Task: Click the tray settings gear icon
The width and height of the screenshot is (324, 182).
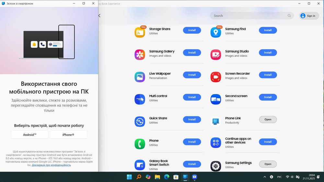Action: 272,177
